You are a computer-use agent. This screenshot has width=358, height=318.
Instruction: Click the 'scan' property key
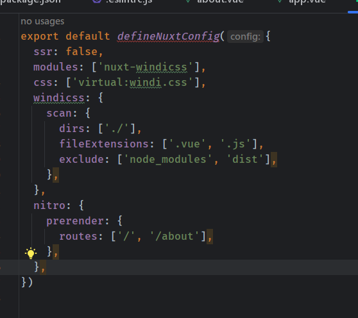coord(59,113)
